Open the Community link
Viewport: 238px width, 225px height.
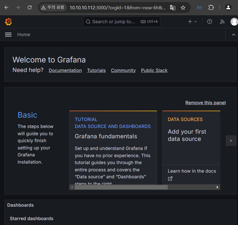123,70
